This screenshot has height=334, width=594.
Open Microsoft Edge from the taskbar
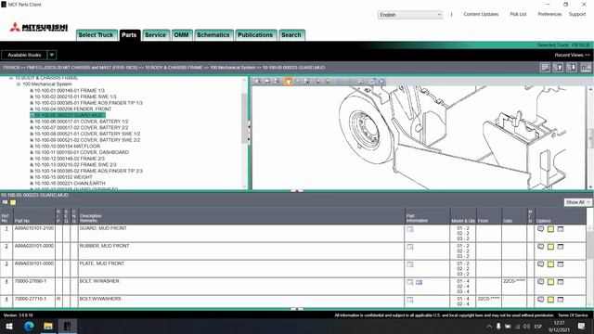pyautogui.click(x=29, y=326)
